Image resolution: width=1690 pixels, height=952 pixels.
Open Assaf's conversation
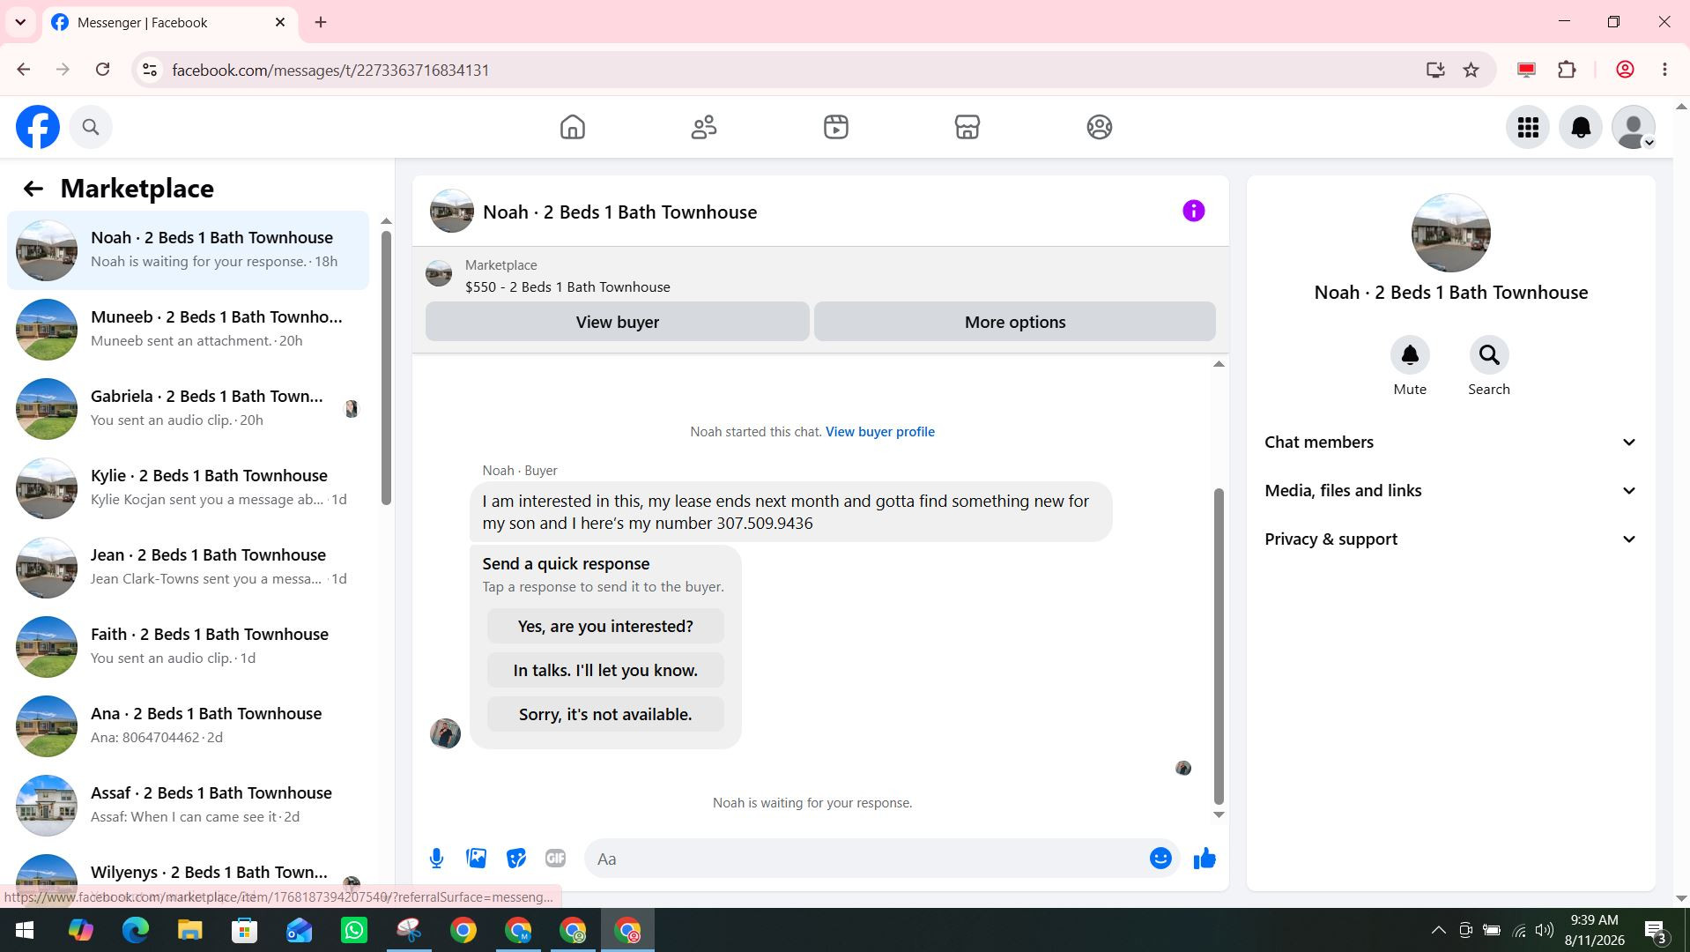click(x=189, y=806)
